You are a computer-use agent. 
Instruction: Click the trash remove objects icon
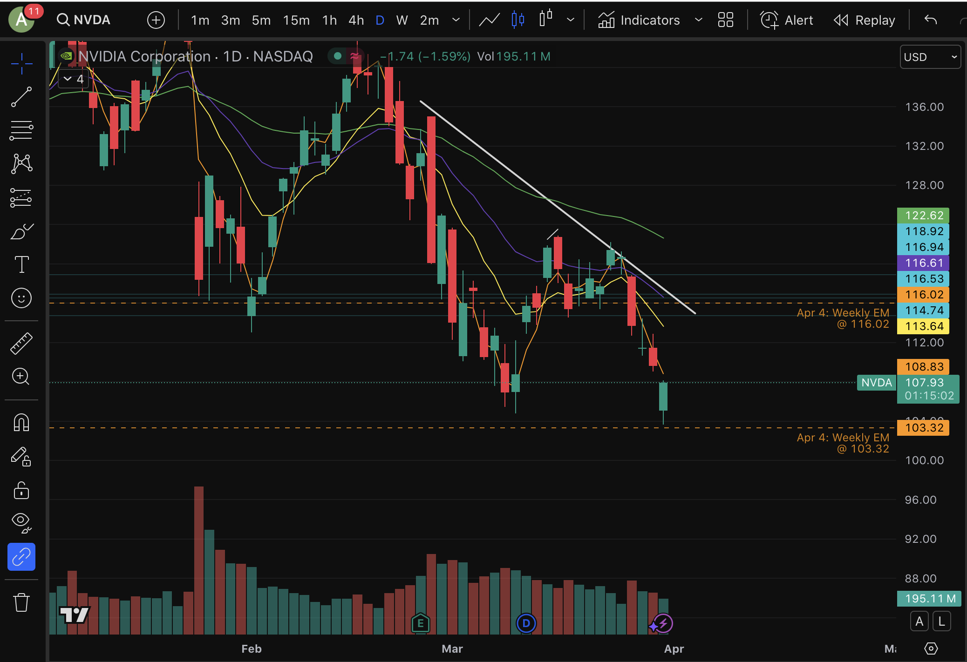21,602
